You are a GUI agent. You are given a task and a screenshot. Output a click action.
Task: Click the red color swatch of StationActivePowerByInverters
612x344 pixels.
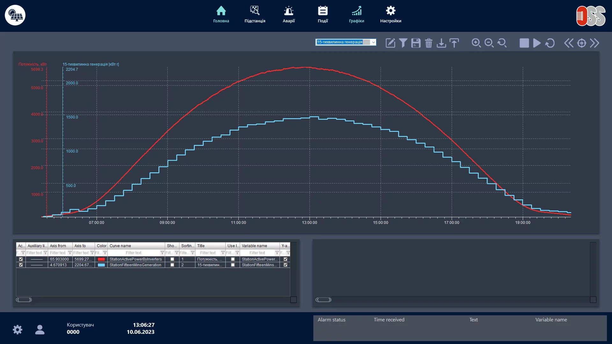[x=101, y=259]
